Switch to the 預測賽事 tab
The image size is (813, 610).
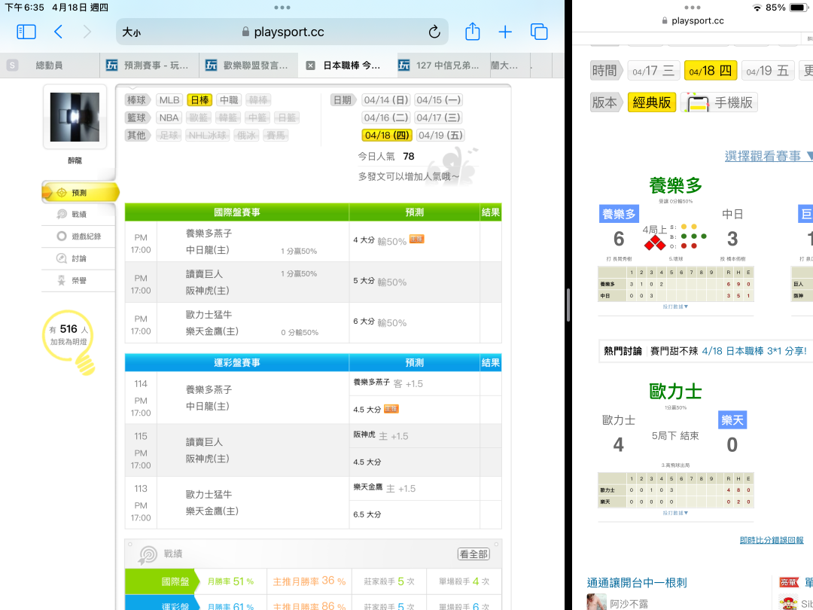click(x=148, y=66)
